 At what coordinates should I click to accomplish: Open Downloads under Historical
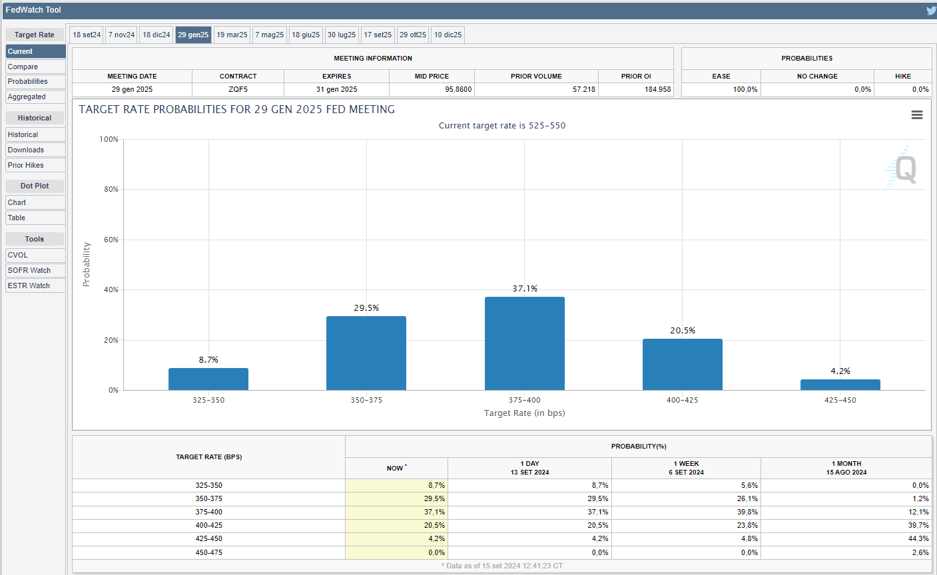(35, 150)
